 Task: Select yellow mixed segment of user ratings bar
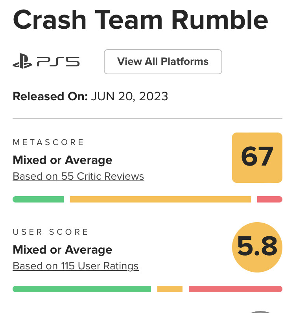coord(170,289)
